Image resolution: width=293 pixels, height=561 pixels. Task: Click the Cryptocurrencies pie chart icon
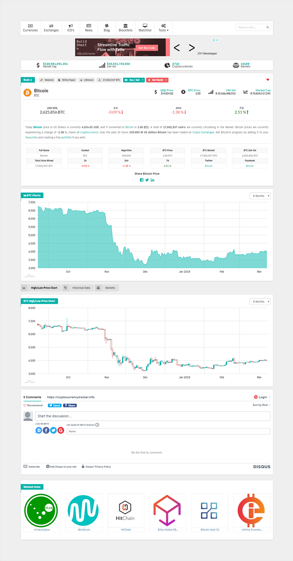[167, 66]
